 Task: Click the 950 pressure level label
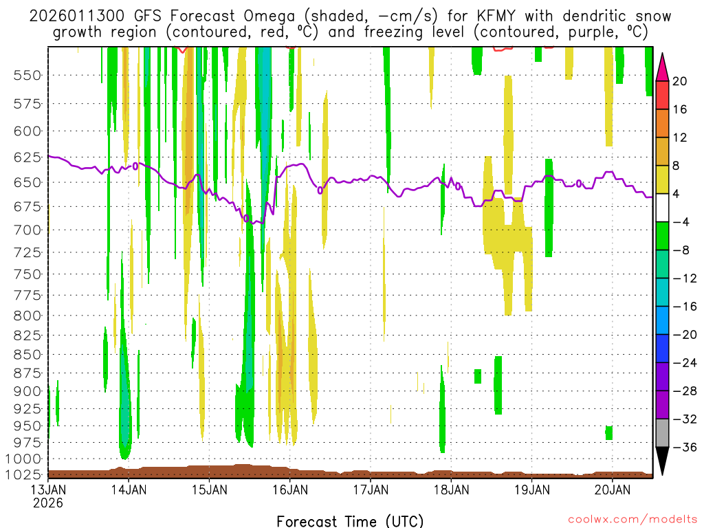pyautogui.click(x=27, y=426)
